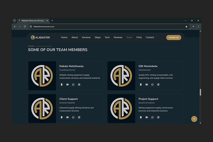Click the address bar URL field
Image resolution: width=213 pixels, height=142 pixels.
109,27
